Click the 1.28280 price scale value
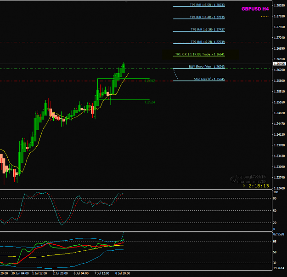The height and width of the screenshot is (277, 287). [x=279, y=6]
